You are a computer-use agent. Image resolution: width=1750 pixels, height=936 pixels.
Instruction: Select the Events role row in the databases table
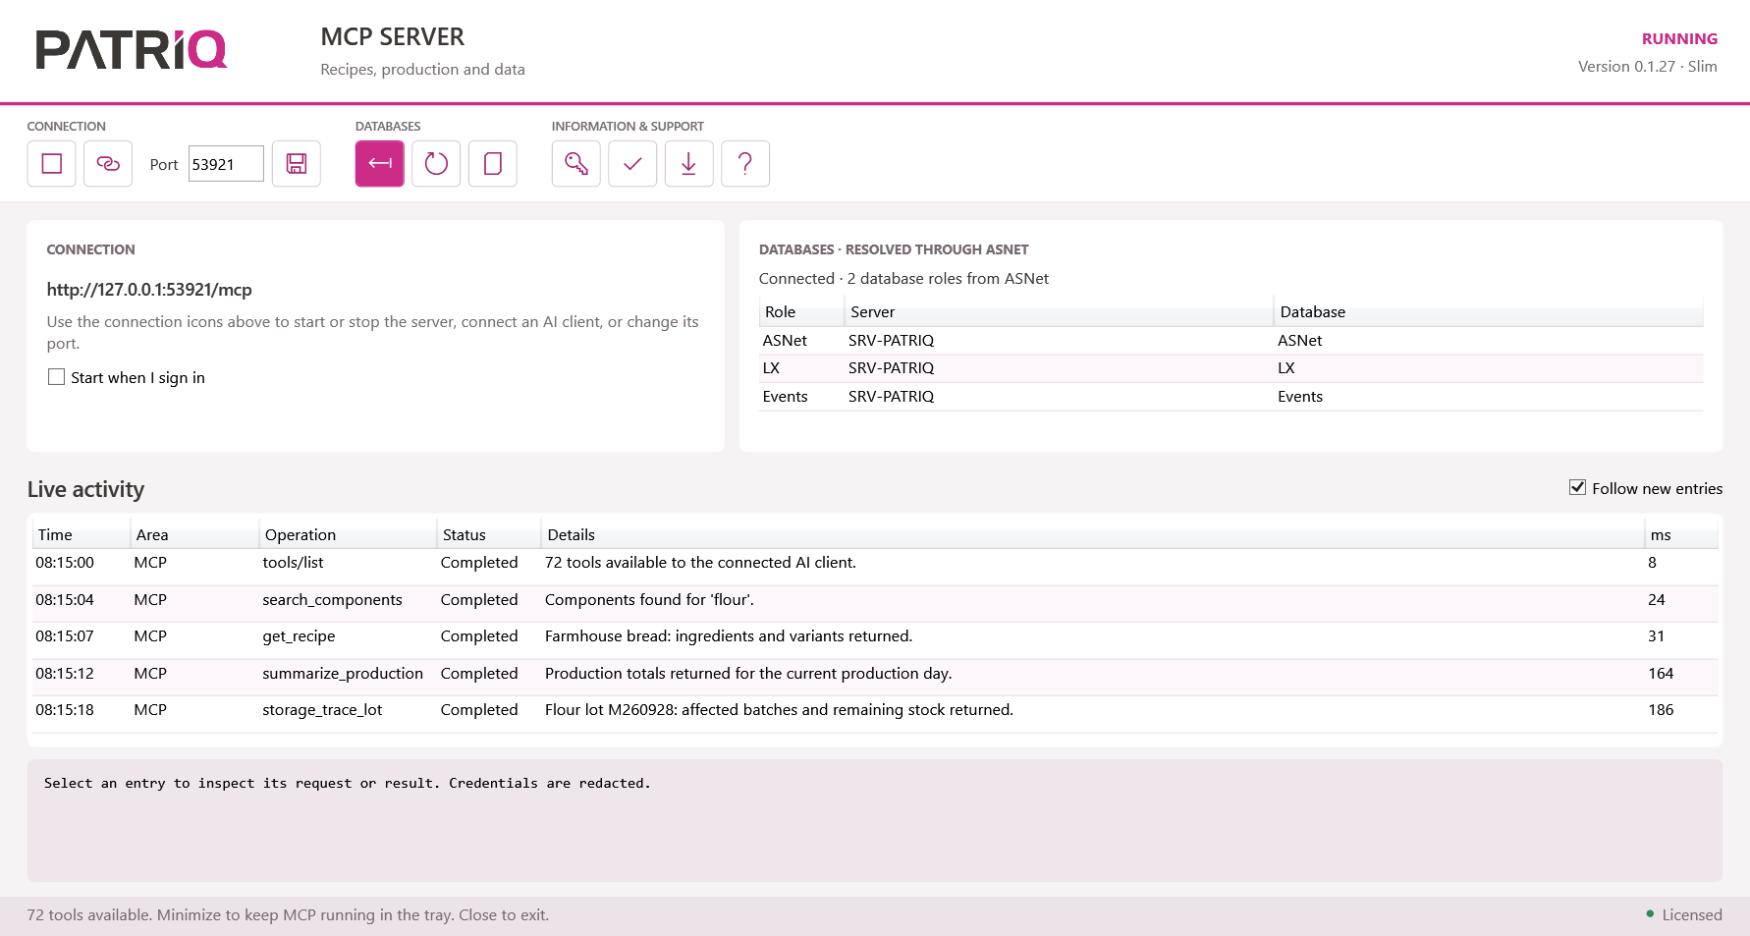1231,397
